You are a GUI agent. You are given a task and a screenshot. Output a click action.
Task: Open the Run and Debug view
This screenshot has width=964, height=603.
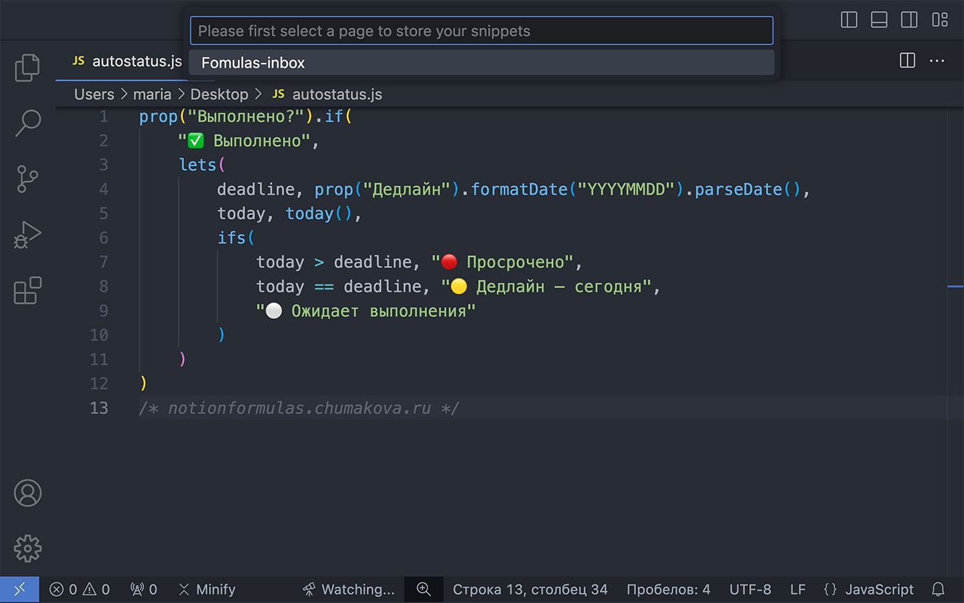pos(27,234)
